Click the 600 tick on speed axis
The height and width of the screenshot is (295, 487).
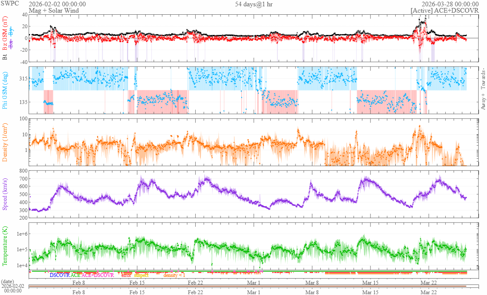(x=23, y=186)
